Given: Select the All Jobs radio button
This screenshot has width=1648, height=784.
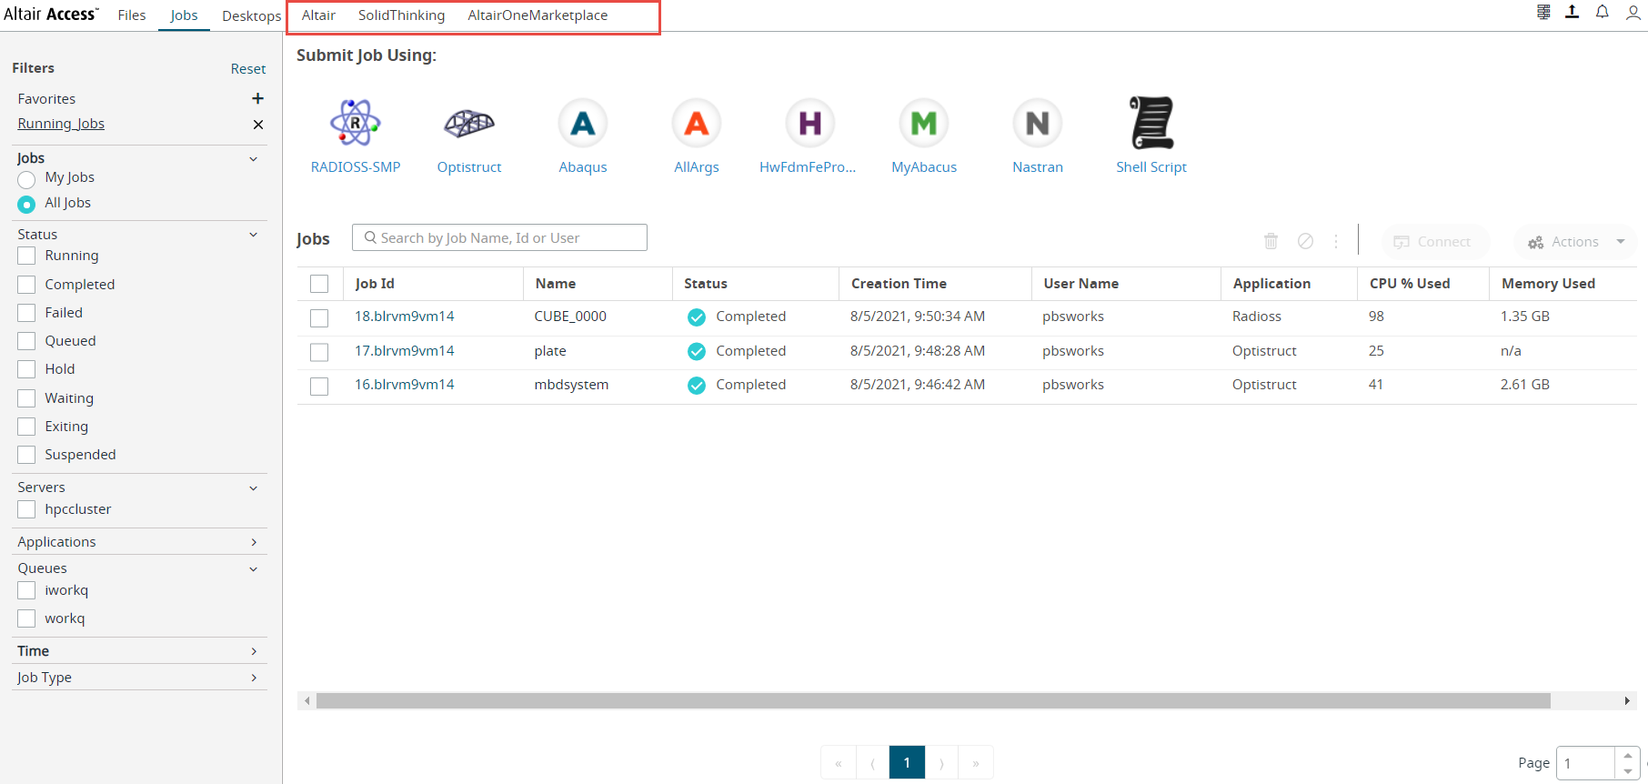Looking at the screenshot, I should pyautogui.click(x=26, y=205).
